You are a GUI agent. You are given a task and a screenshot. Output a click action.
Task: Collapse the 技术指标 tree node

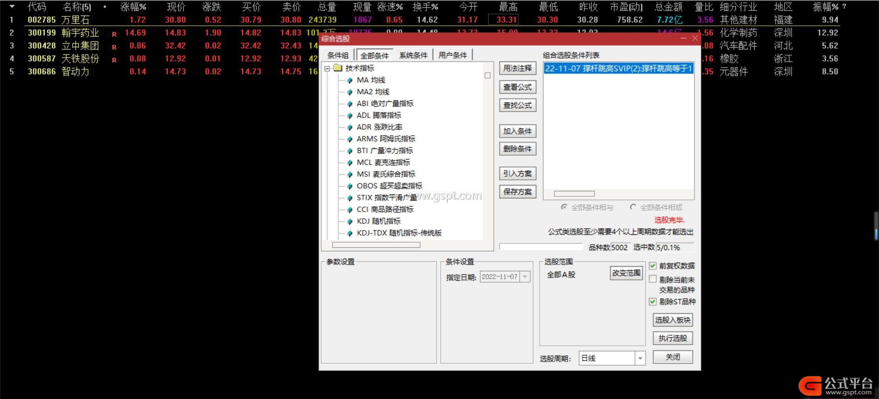point(327,69)
